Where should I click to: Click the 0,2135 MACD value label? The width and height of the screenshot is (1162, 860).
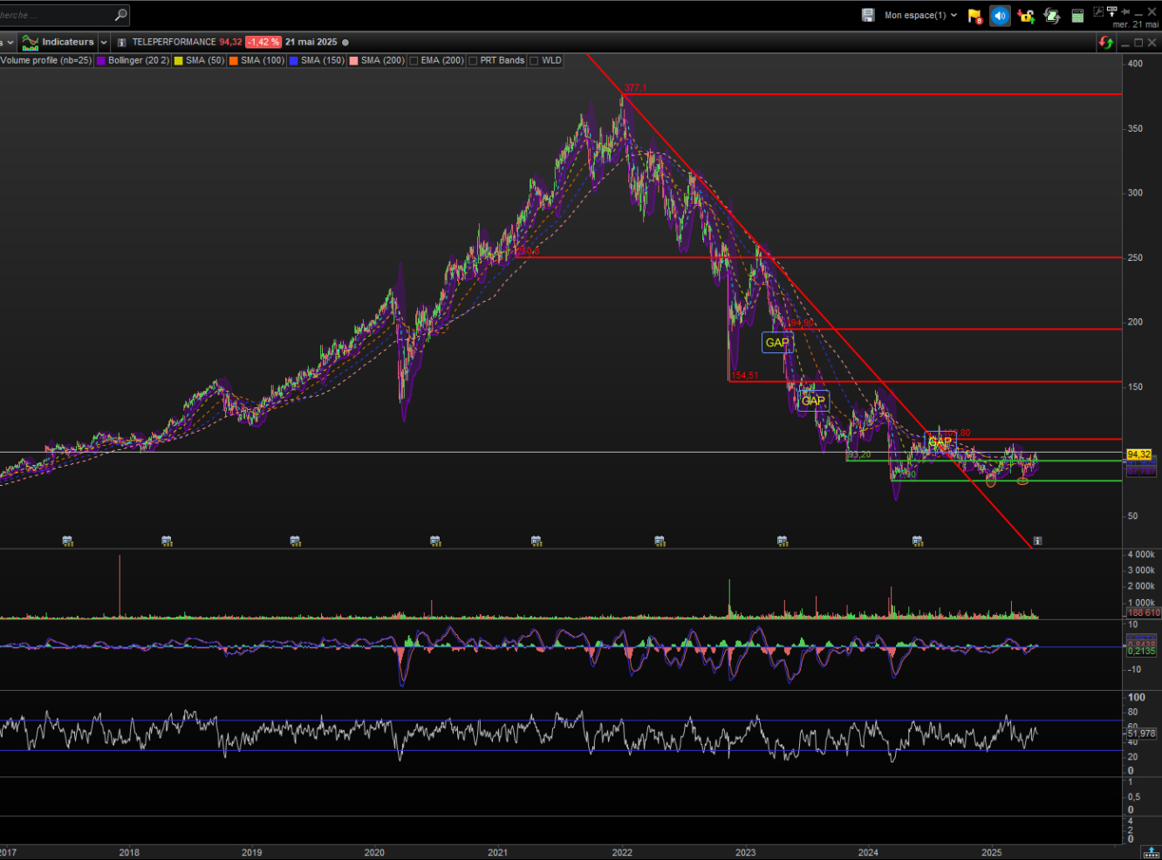coord(1141,652)
